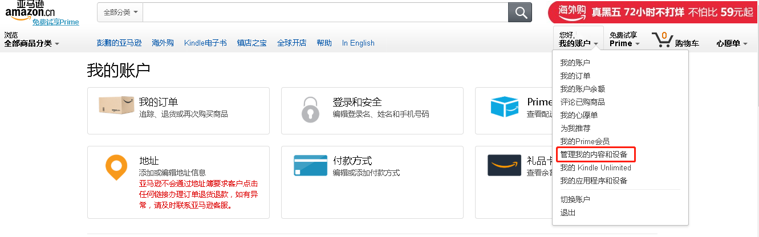The height and width of the screenshot is (237, 759).
Task: Select 为我推荐 menu entry
Action: [x=575, y=128]
